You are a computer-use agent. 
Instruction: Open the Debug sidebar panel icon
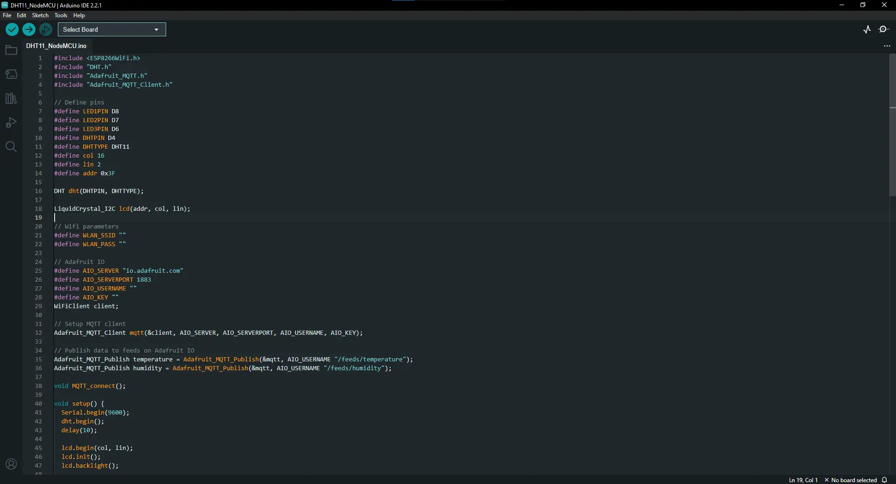click(11, 123)
